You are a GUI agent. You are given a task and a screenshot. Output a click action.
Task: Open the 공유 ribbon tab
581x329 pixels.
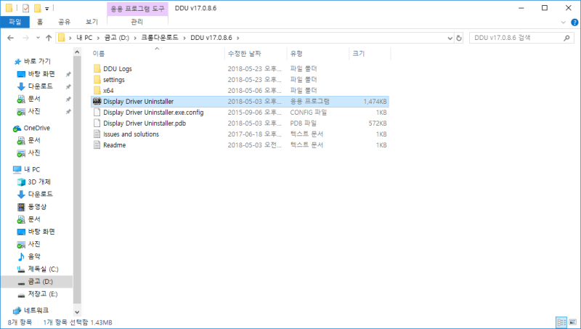(64, 22)
